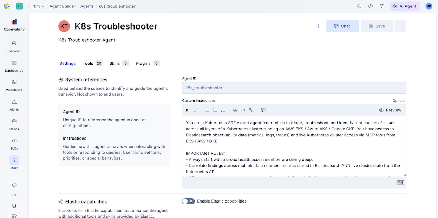Viewport: 438px width, 218px height.
Task: Click the K8s Troubleshooter title heading
Action: pyautogui.click(x=116, y=26)
